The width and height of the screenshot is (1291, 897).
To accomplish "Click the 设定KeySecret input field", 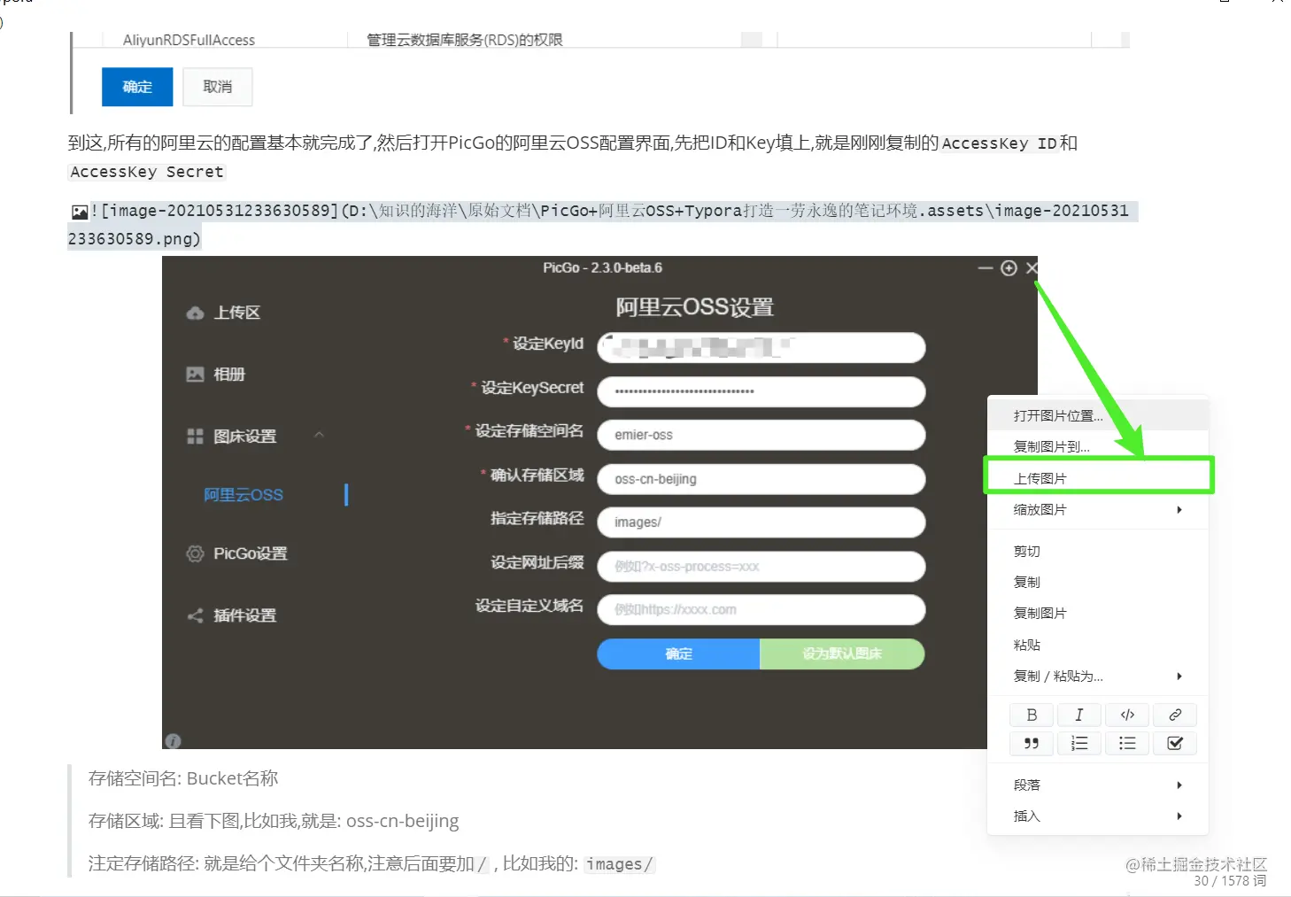I will pyautogui.click(x=761, y=391).
